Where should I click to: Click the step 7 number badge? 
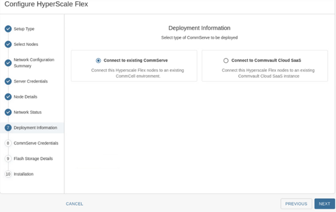(x=8, y=128)
